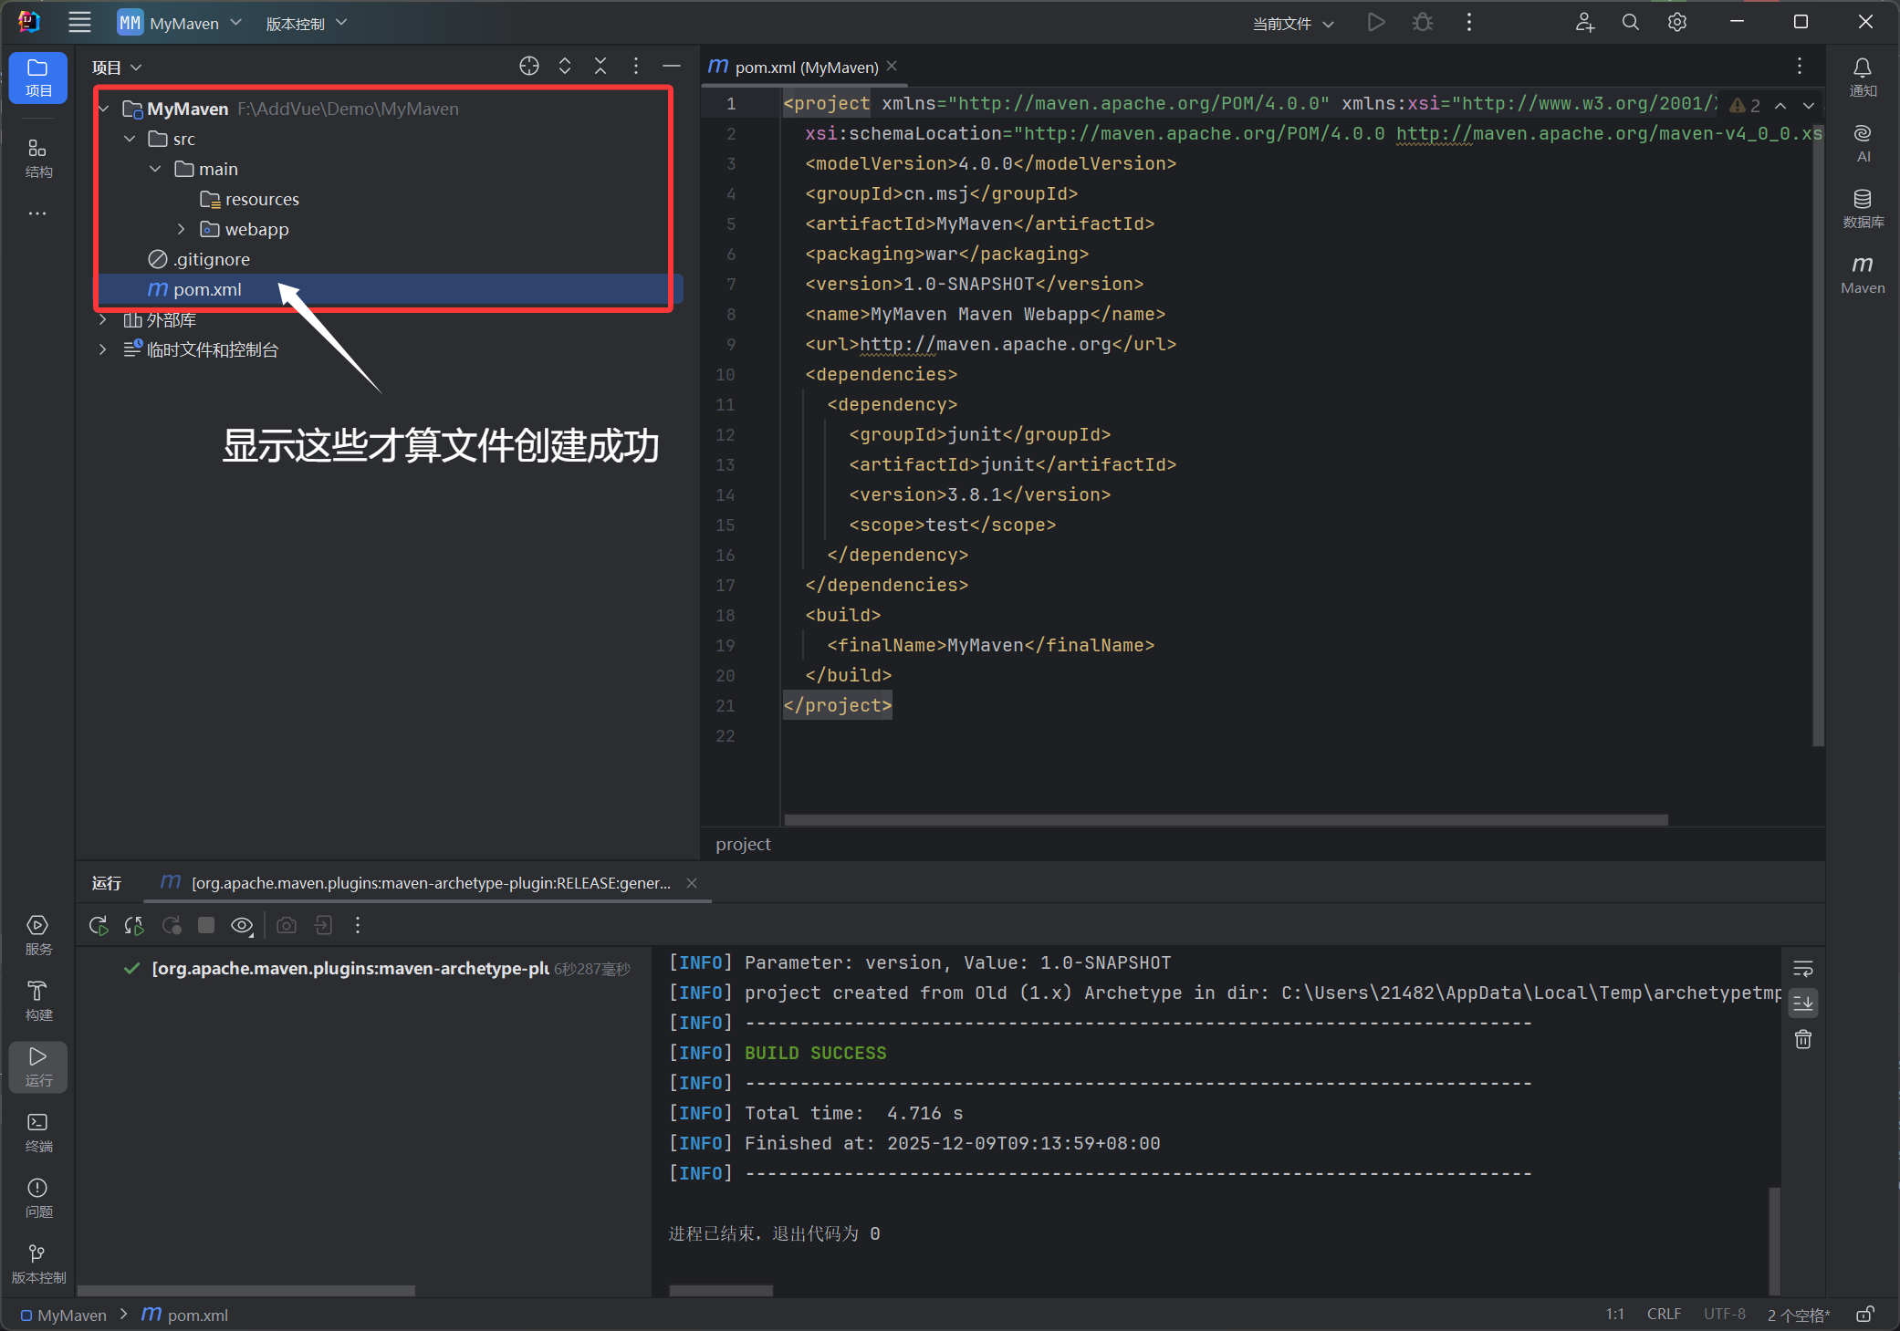The image size is (1900, 1331).
Task: Open the Problems tool window
Action: coord(37,1197)
